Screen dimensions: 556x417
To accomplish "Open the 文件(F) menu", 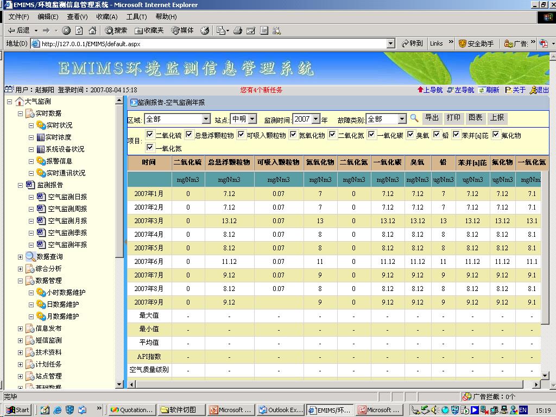I will click(18, 17).
